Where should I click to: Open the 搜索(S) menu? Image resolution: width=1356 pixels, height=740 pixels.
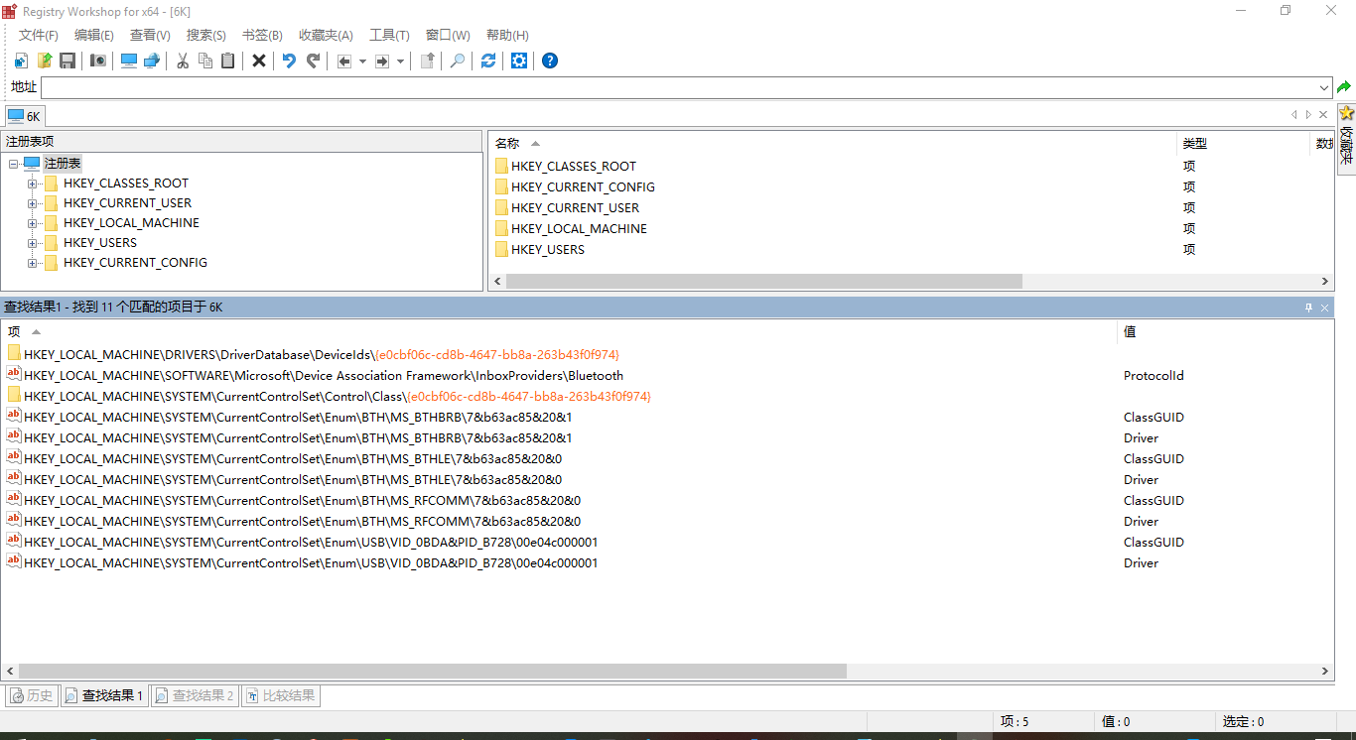(206, 35)
